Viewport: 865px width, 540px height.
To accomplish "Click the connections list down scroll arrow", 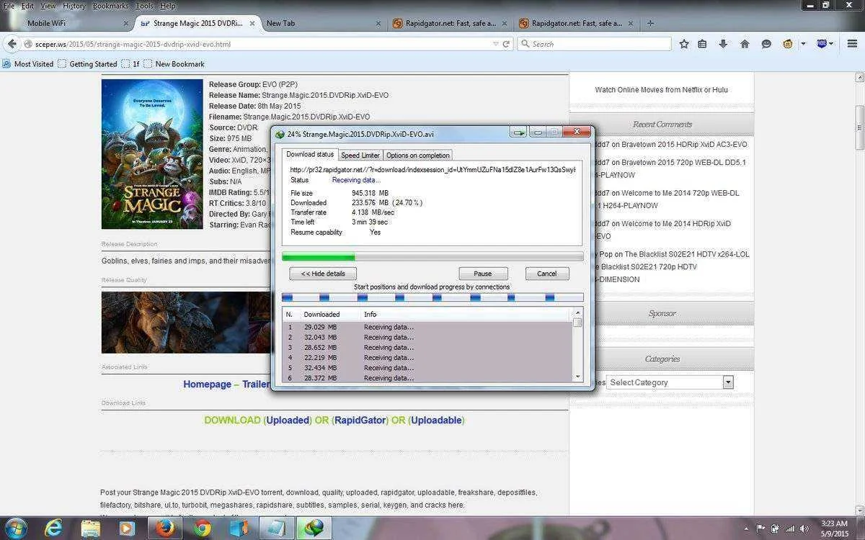I will coord(577,377).
